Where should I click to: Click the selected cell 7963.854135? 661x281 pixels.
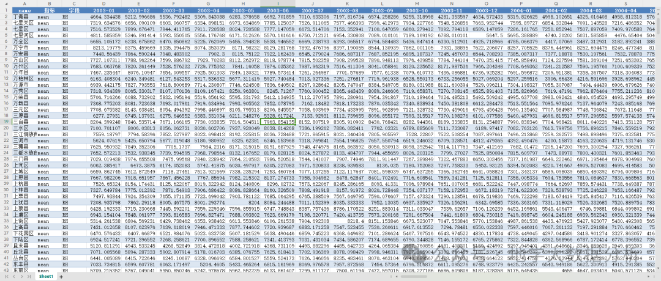click(278, 121)
